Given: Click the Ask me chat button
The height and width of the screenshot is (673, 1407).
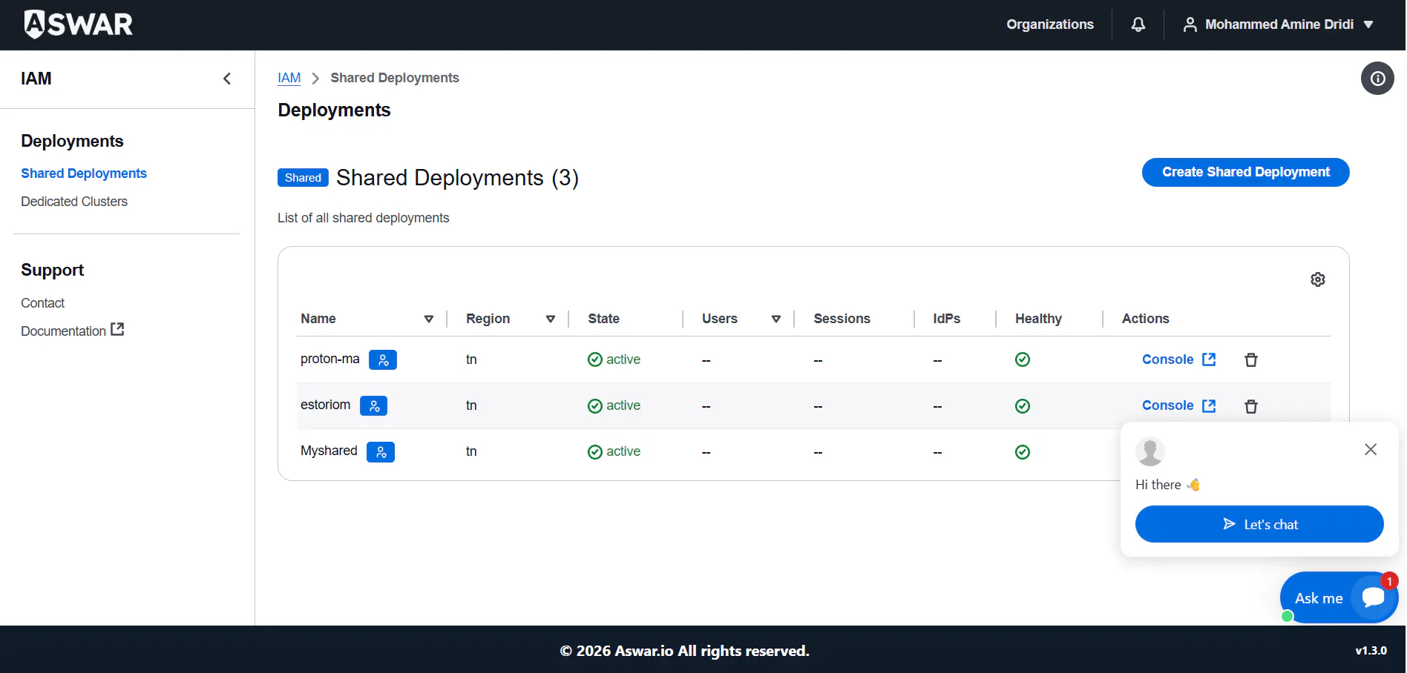Looking at the screenshot, I should [x=1339, y=597].
